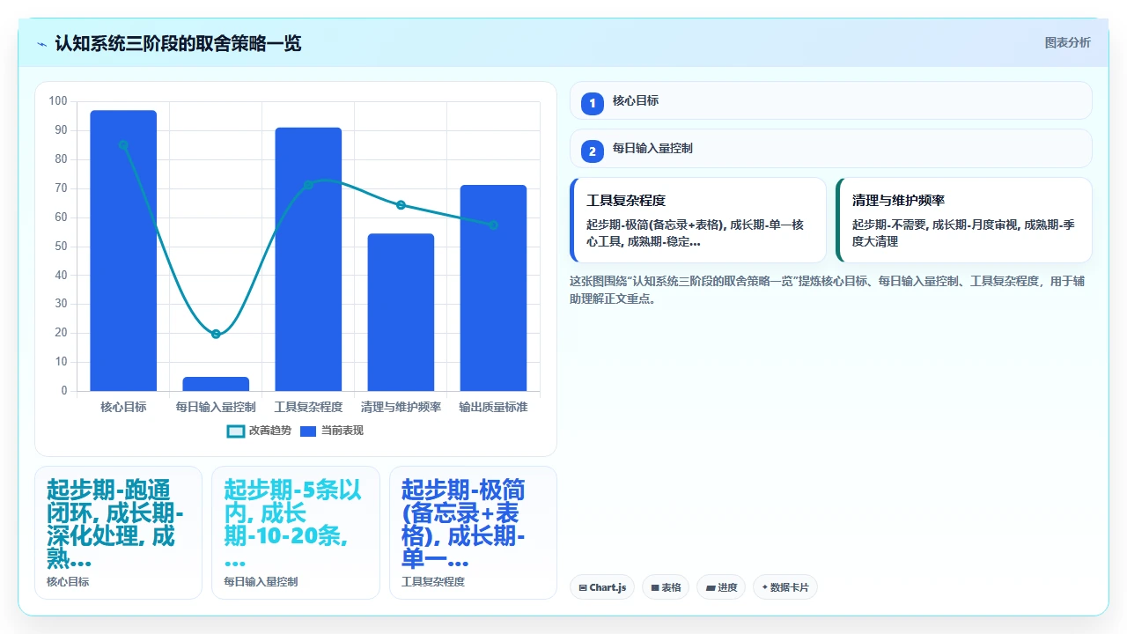Click the trend point above 输出质量标准

(x=493, y=225)
